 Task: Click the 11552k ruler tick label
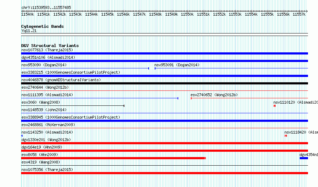click(x=219, y=14)
